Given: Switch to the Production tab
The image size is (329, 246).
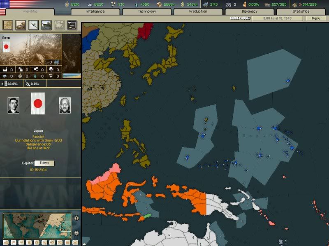Looking at the screenshot, I should (x=198, y=11).
